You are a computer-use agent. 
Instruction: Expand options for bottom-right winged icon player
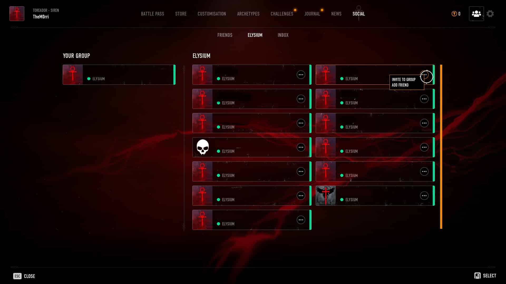point(424,196)
